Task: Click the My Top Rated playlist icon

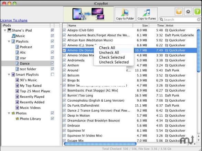Action: [x=17, y=85]
